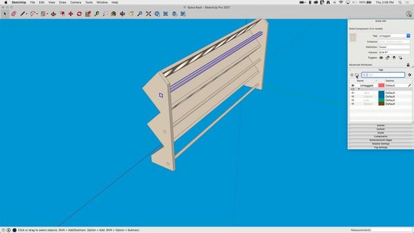Open the Window menu
Screen dimensions: 414x233
[x=102, y=3]
